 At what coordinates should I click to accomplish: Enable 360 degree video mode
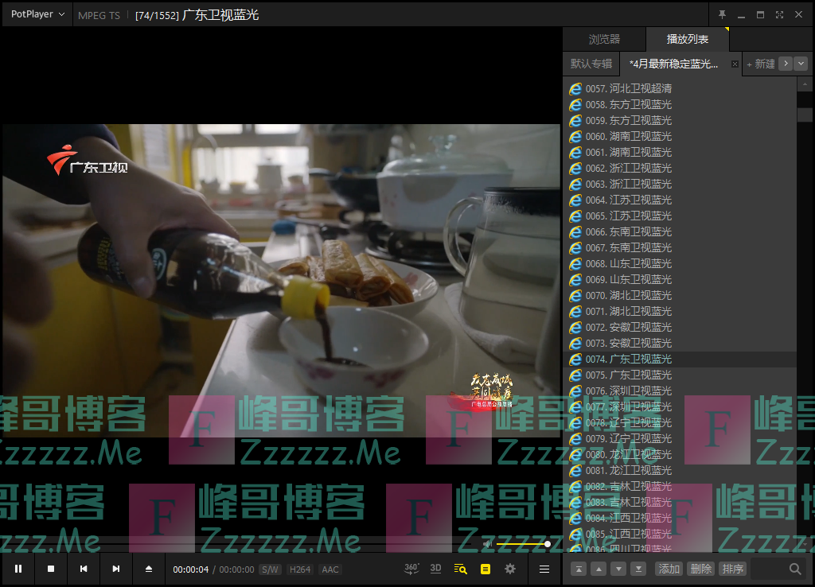click(x=411, y=569)
